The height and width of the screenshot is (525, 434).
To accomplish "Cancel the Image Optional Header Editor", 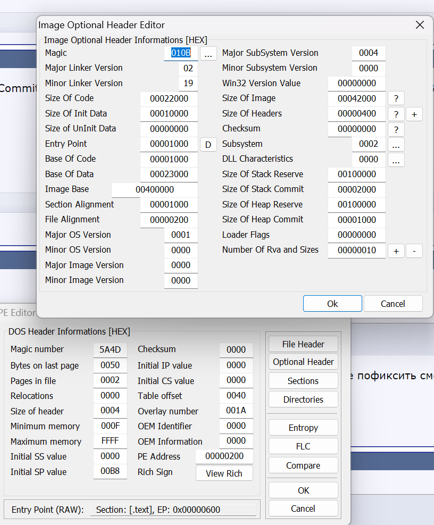I will tap(393, 304).
